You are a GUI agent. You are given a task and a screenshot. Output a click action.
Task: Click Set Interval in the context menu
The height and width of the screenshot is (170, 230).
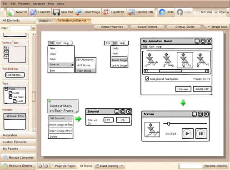pos(60,118)
